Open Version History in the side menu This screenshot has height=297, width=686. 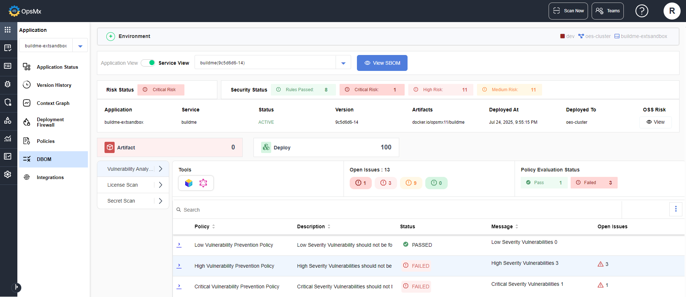[x=54, y=85]
